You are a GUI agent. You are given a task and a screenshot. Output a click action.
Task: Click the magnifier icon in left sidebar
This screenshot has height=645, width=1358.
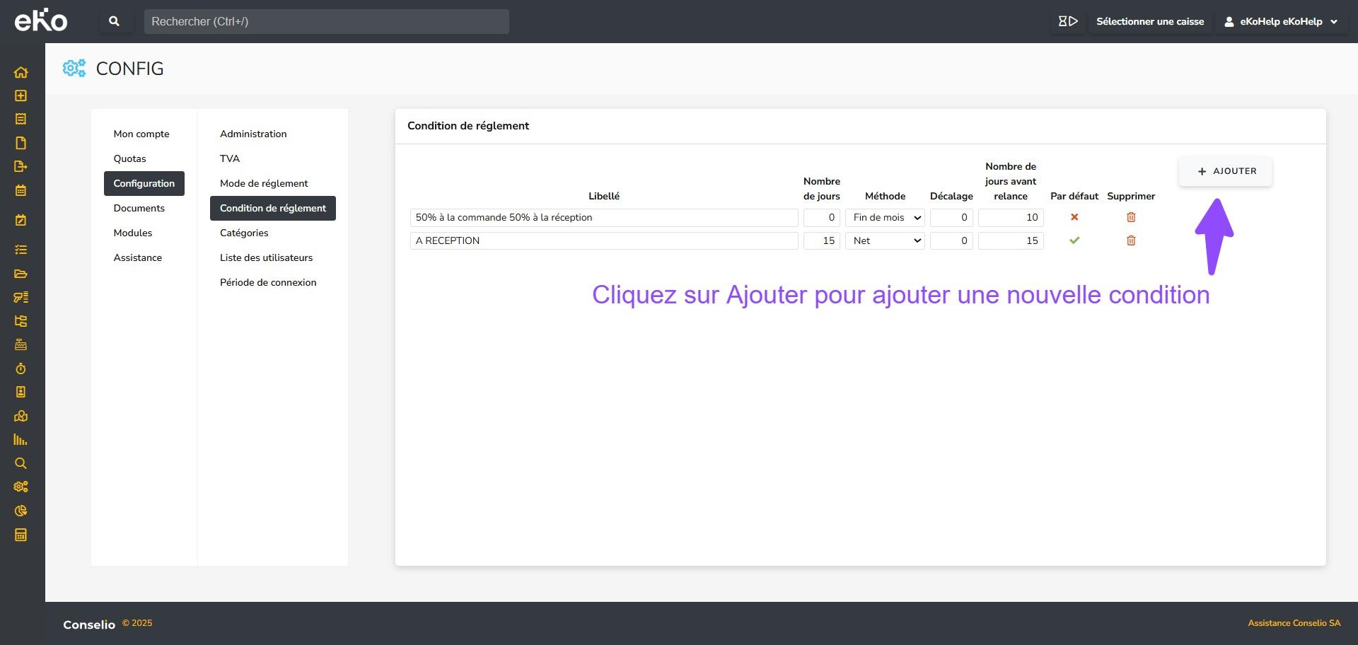pos(21,463)
